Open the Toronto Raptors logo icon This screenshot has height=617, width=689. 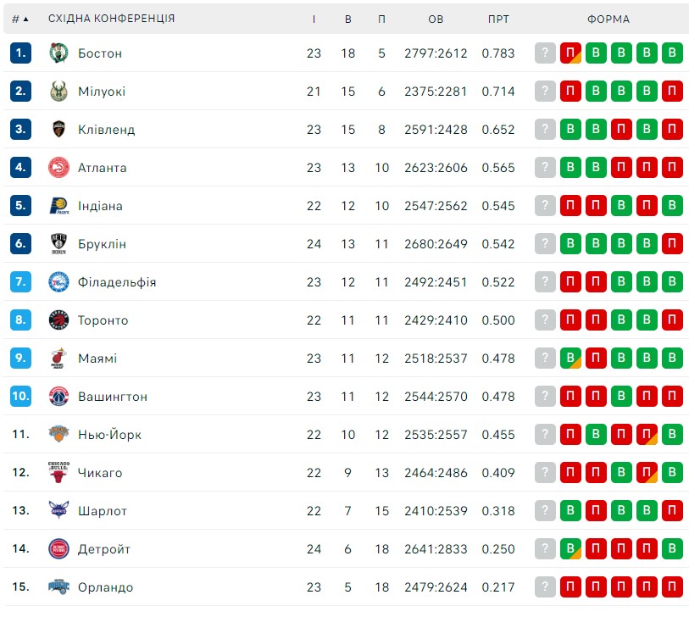tap(58, 320)
